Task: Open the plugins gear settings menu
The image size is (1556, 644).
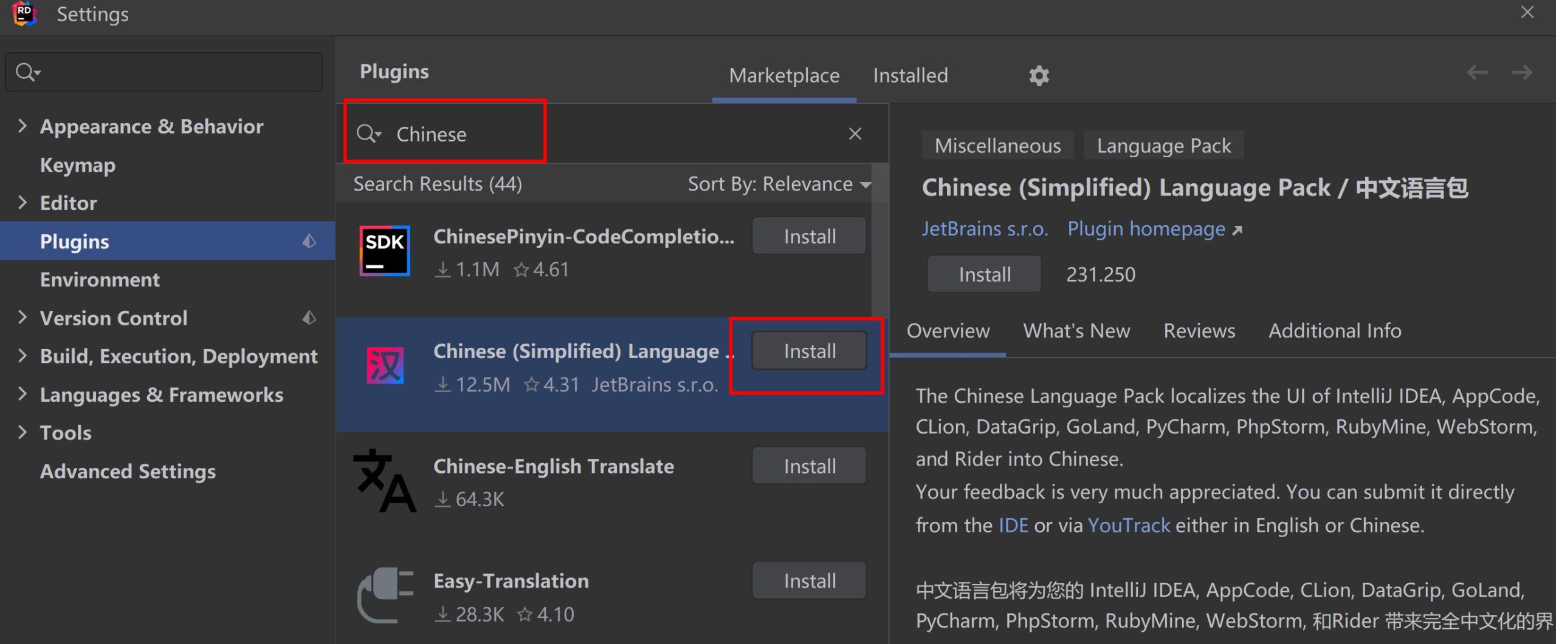Action: click(1039, 75)
